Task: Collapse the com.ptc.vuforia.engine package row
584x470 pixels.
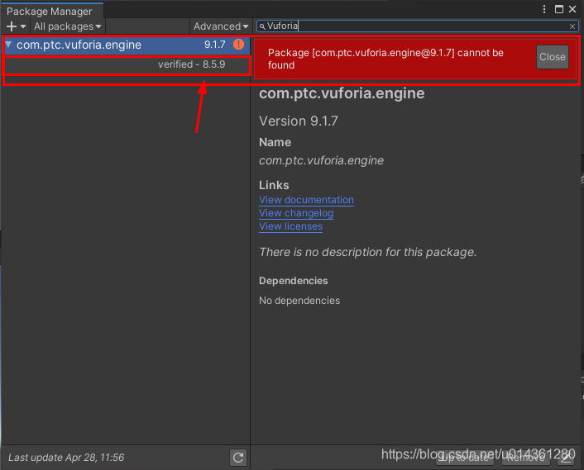Action: tap(8, 45)
